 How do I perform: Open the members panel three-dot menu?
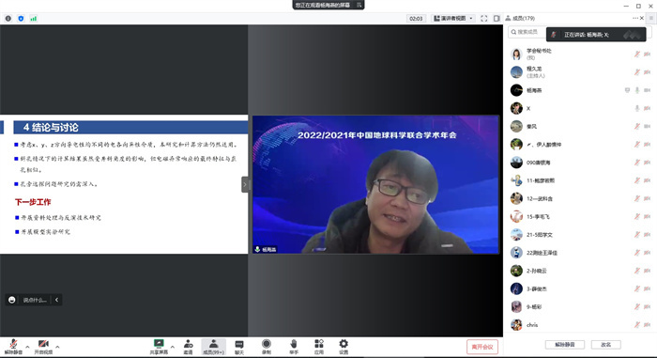(635, 18)
